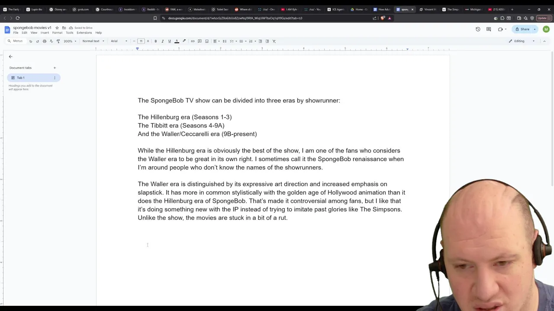The image size is (554, 311).
Task: Open the numbered list dropdown arrow
Action: 255,41
